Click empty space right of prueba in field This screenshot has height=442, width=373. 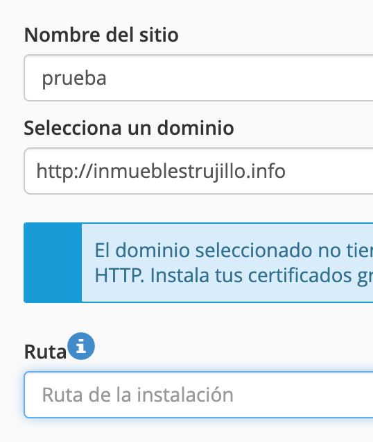239,78
